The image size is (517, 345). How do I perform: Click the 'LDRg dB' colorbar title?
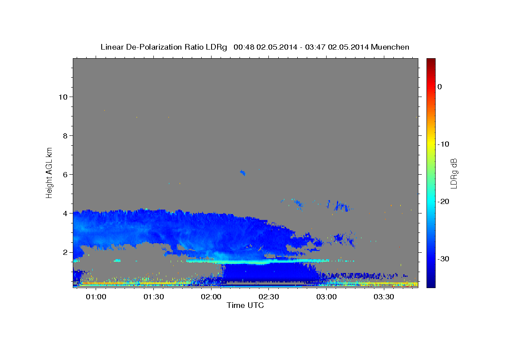[454, 173]
